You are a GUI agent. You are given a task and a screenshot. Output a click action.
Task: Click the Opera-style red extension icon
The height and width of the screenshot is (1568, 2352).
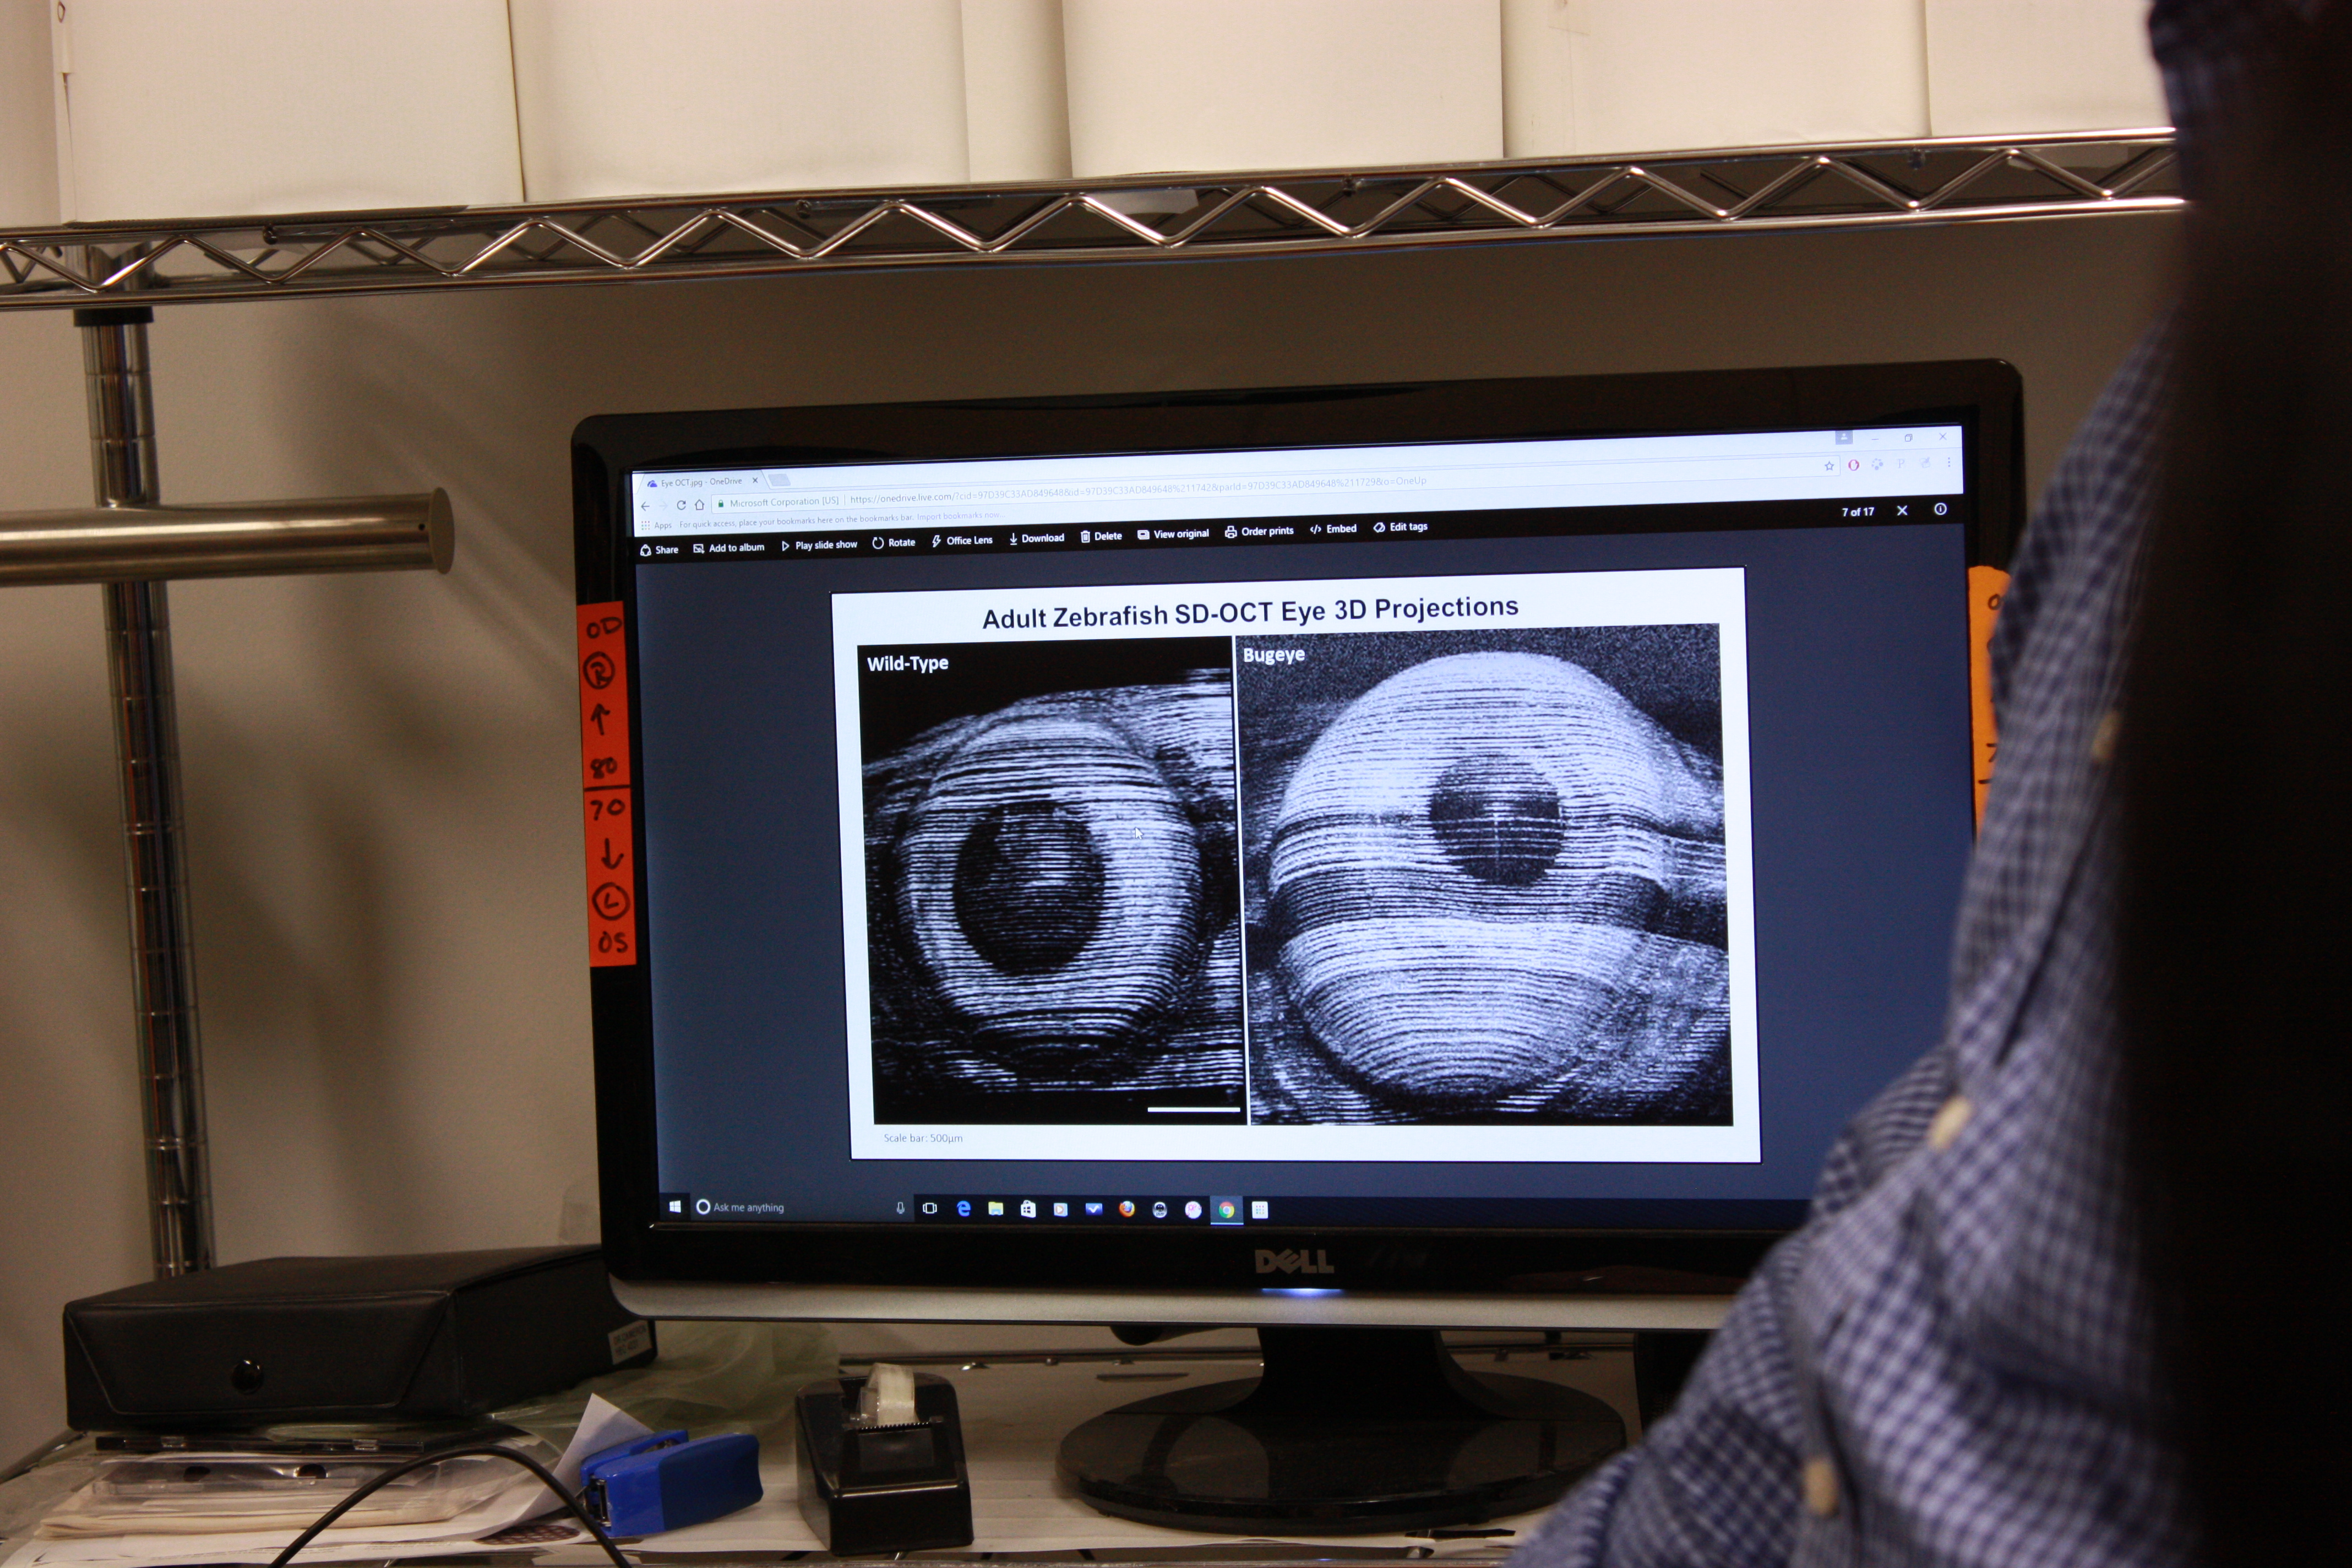(1853, 465)
